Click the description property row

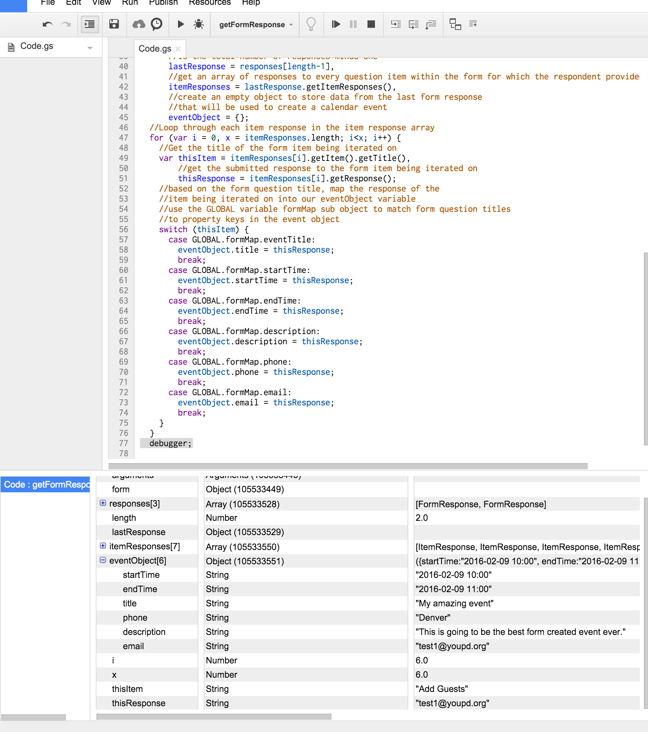tap(368, 632)
